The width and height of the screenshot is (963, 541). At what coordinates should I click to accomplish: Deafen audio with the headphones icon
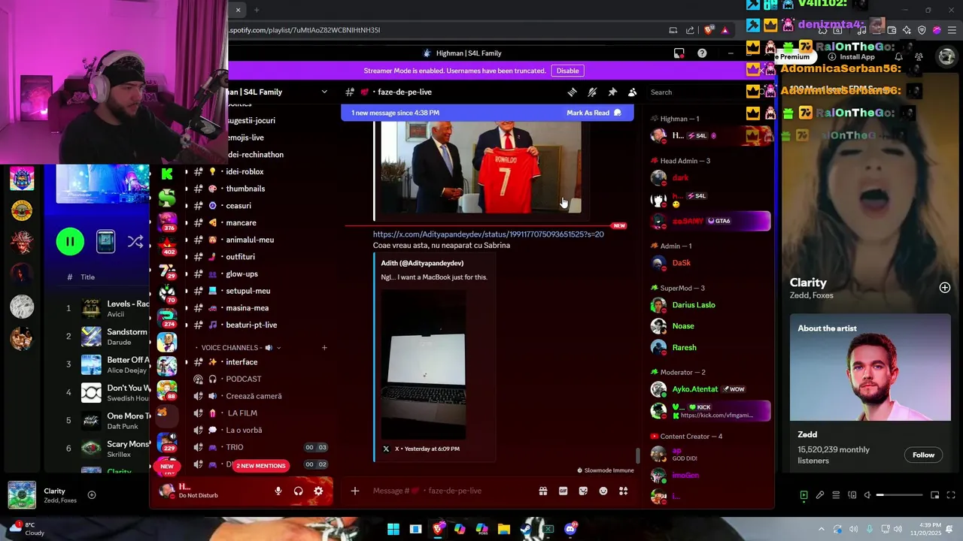(x=299, y=491)
